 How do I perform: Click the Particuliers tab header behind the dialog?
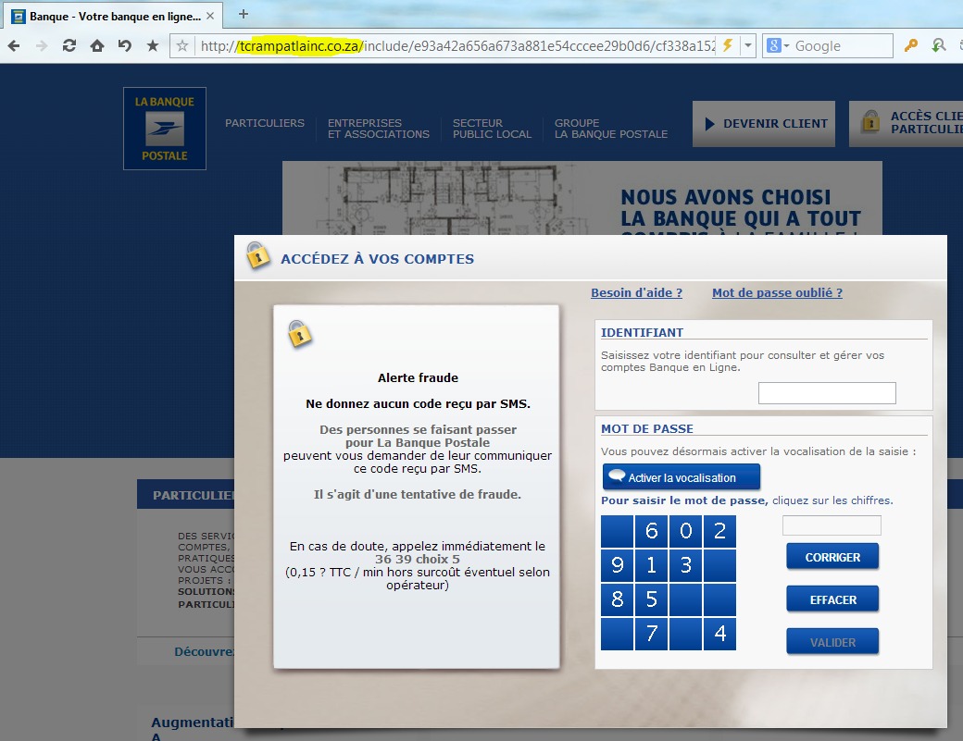185,494
